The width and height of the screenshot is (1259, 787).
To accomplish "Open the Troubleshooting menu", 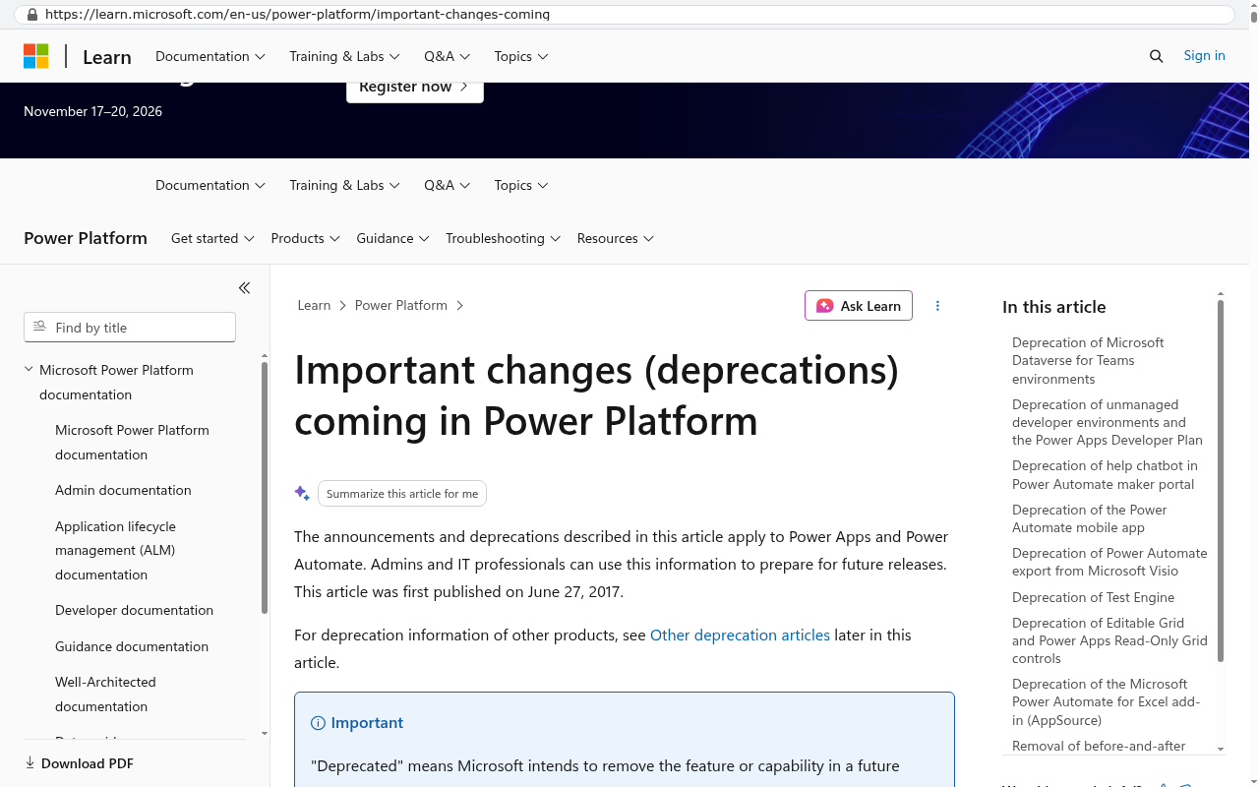I will pos(503,238).
